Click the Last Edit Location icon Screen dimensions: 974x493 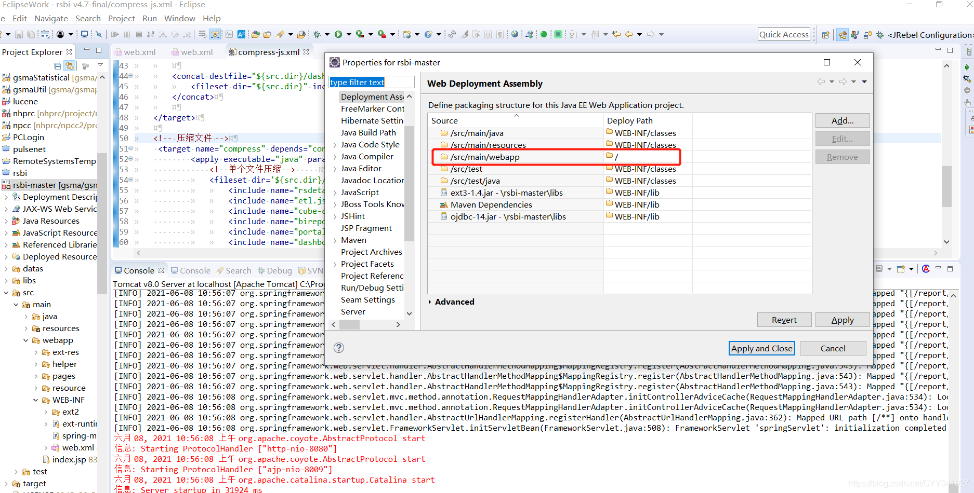[x=616, y=34]
